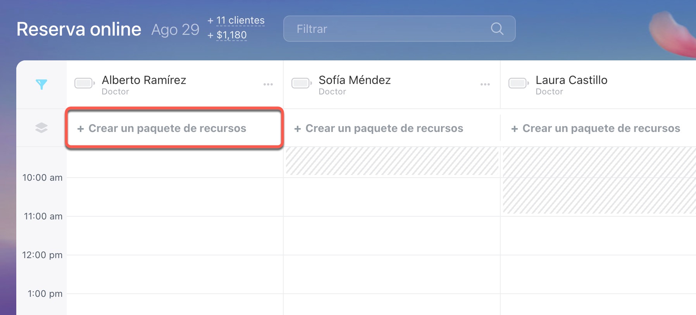Click the 1:00 pm time label

pos(45,294)
